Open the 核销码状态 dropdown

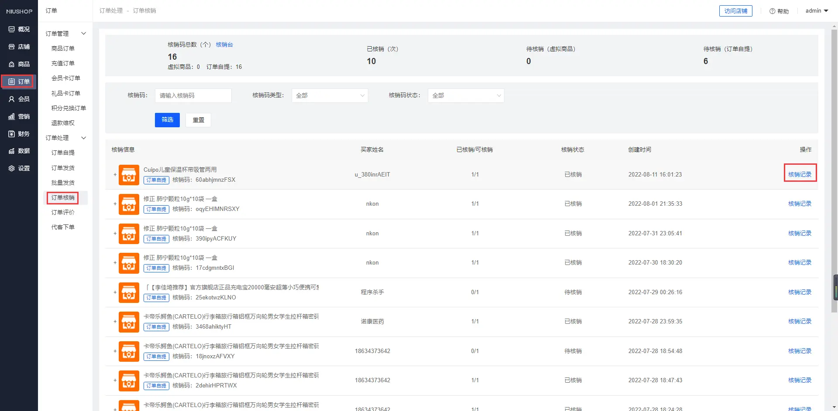coord(466,95)
